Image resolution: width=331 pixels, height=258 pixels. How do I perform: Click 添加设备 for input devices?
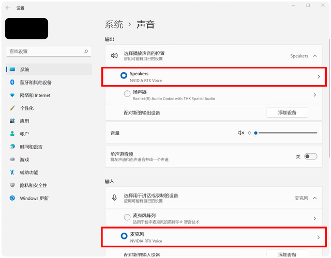coord(287,254)
